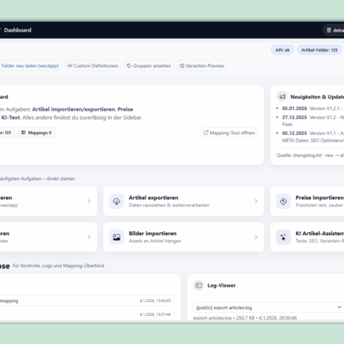Click the Preise importieren tag icon
Viewport: 344px width, 344px height.
[x=283, y=202]
